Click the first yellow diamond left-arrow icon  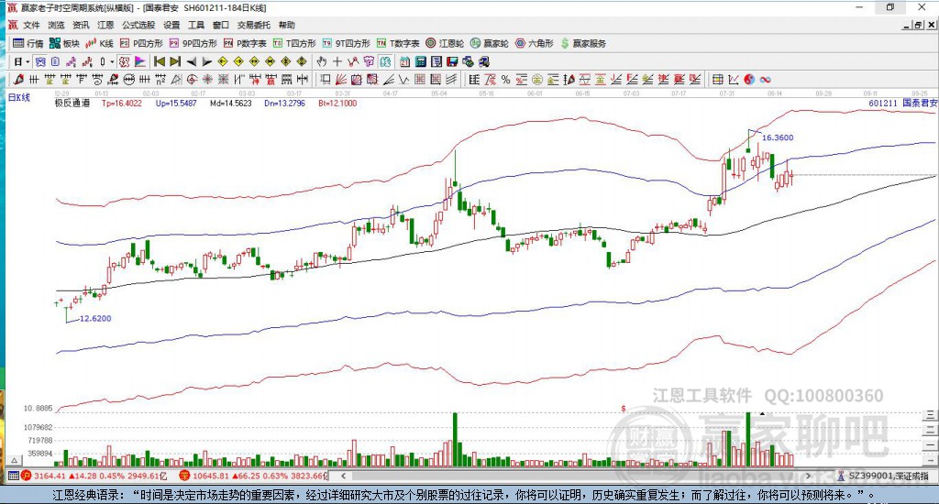(x=223, y=61)
